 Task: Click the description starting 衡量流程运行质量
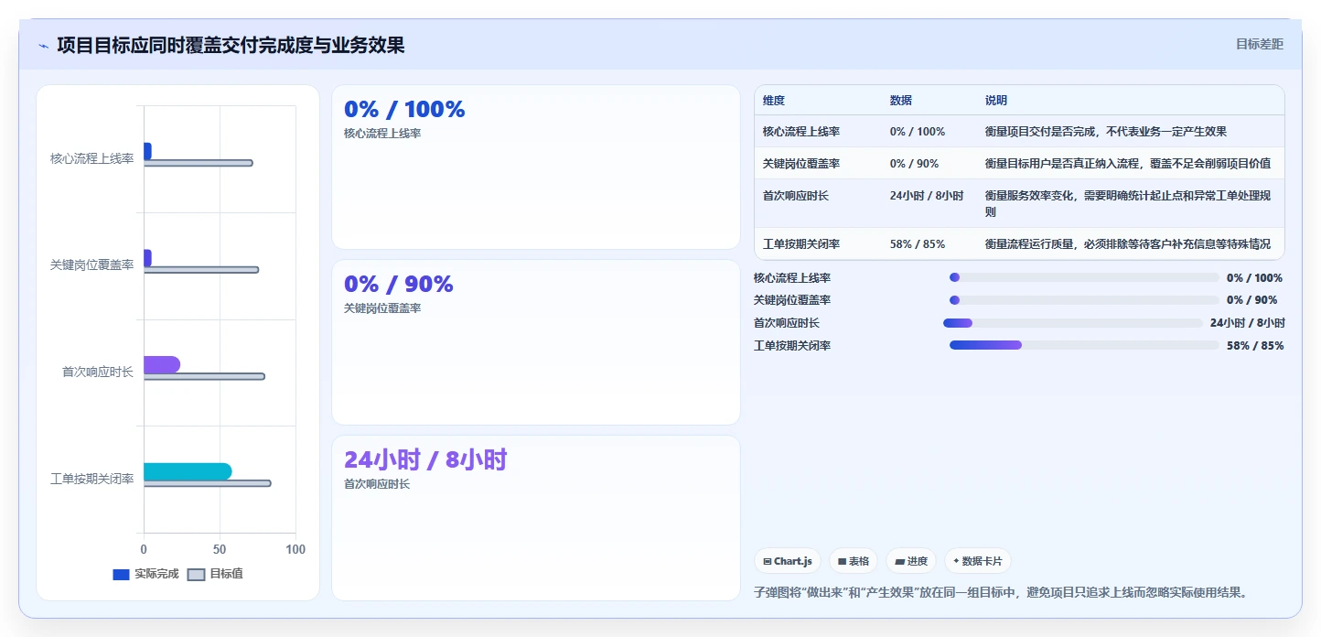1128,244
